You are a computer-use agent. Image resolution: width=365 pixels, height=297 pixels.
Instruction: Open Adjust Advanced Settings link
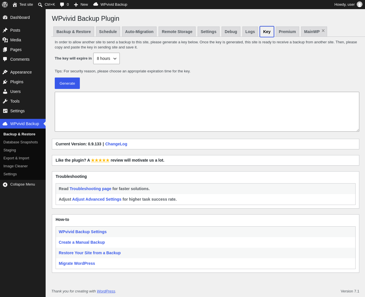(x=97, y=199)
